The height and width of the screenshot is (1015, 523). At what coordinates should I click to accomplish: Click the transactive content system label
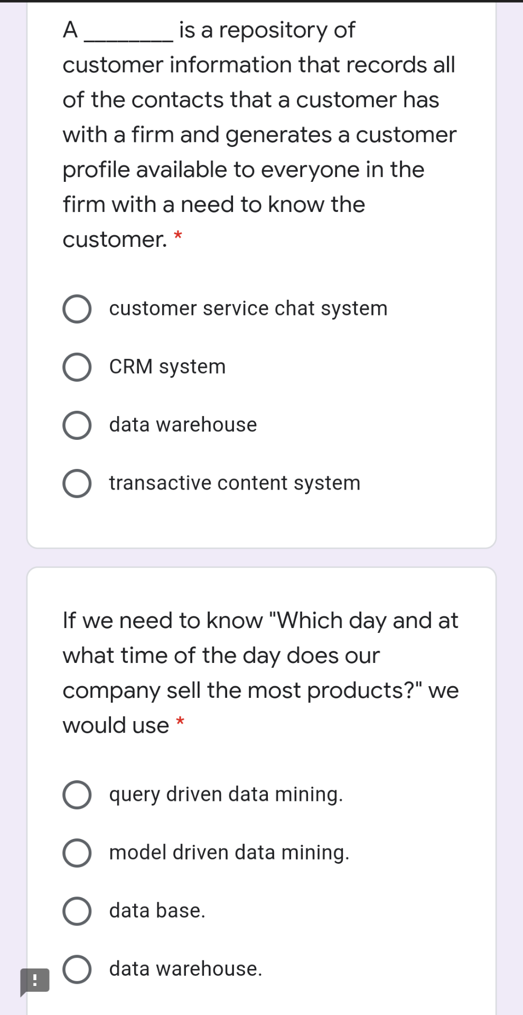[x=235, y=482]
